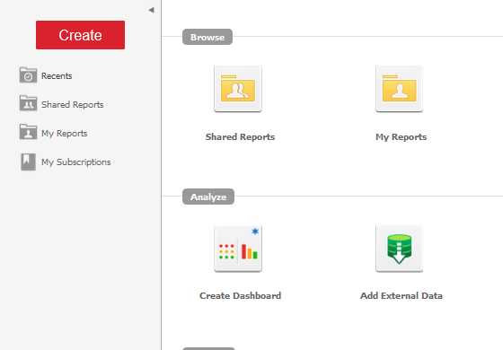Screen dimensions: 503x350
Task: Open Shared Reports text in sidebar
Action: [72, 104]
